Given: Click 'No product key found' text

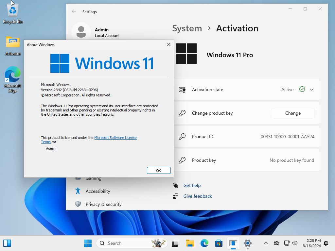Looking at the screenshot, I should pos(291,160).
